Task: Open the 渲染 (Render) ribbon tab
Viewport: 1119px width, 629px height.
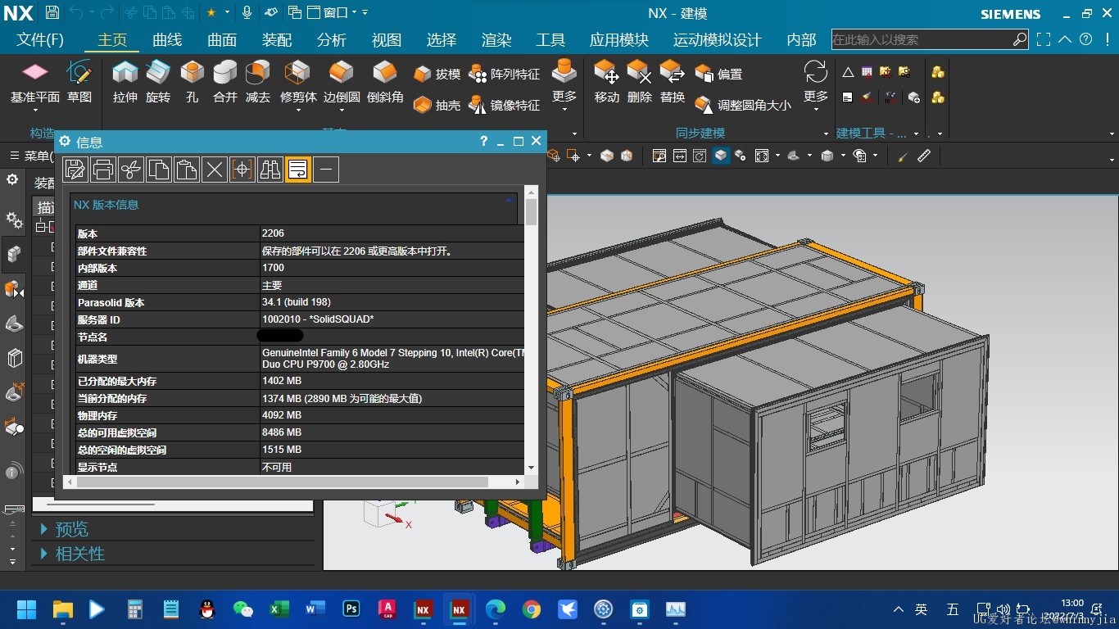Action: click(496, 39)
